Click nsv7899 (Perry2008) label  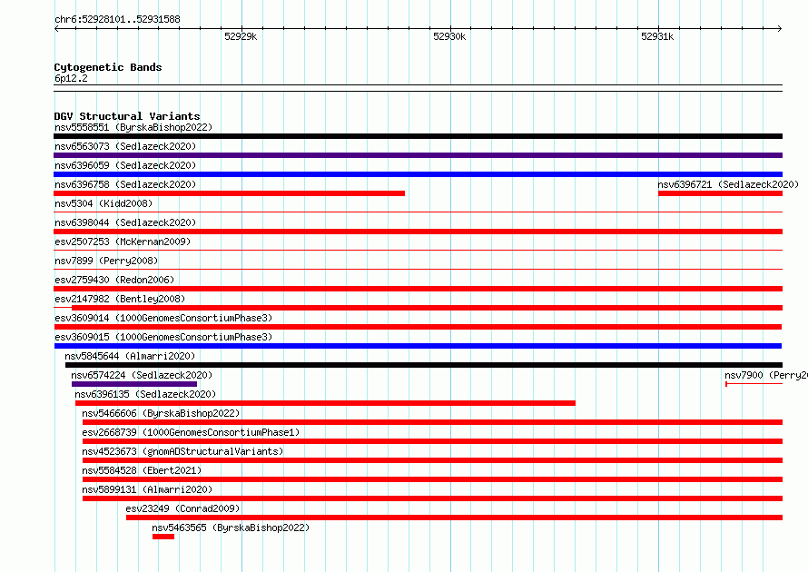coord(106,261)
